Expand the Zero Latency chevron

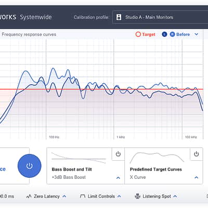(64, 197)
